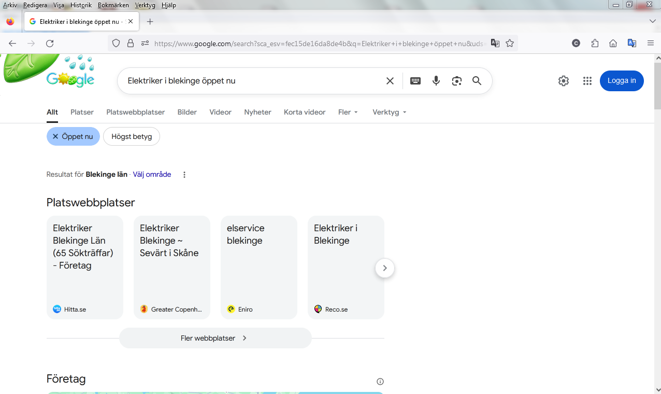This screenshot has height=394, width=661.
Task: Switch to the 'Bilder' search tab
Action: (x=187, y=112)
